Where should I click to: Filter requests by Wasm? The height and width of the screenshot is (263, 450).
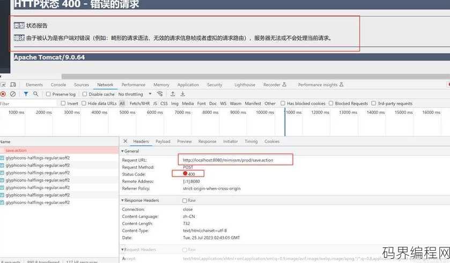235,104
